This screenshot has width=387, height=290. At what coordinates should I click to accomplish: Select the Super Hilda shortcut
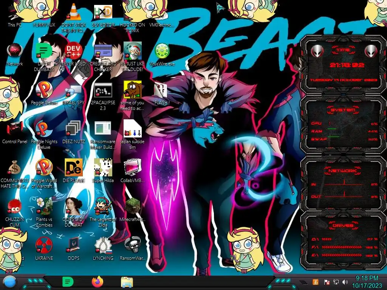[103, 171]
